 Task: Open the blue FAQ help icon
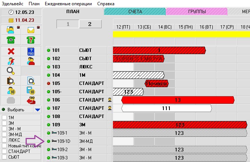pyautogui.click(x=31, y=51)
